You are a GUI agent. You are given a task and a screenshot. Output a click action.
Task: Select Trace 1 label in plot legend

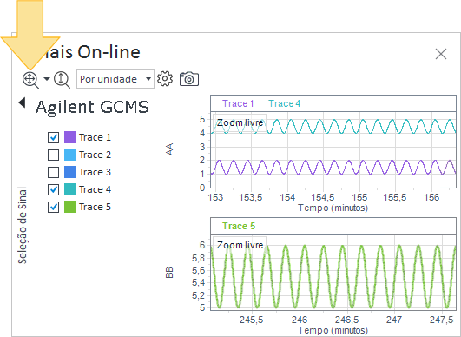238,103
